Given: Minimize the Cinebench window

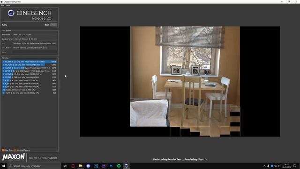Looking at the screenshot, I should [x=282, y=2].
